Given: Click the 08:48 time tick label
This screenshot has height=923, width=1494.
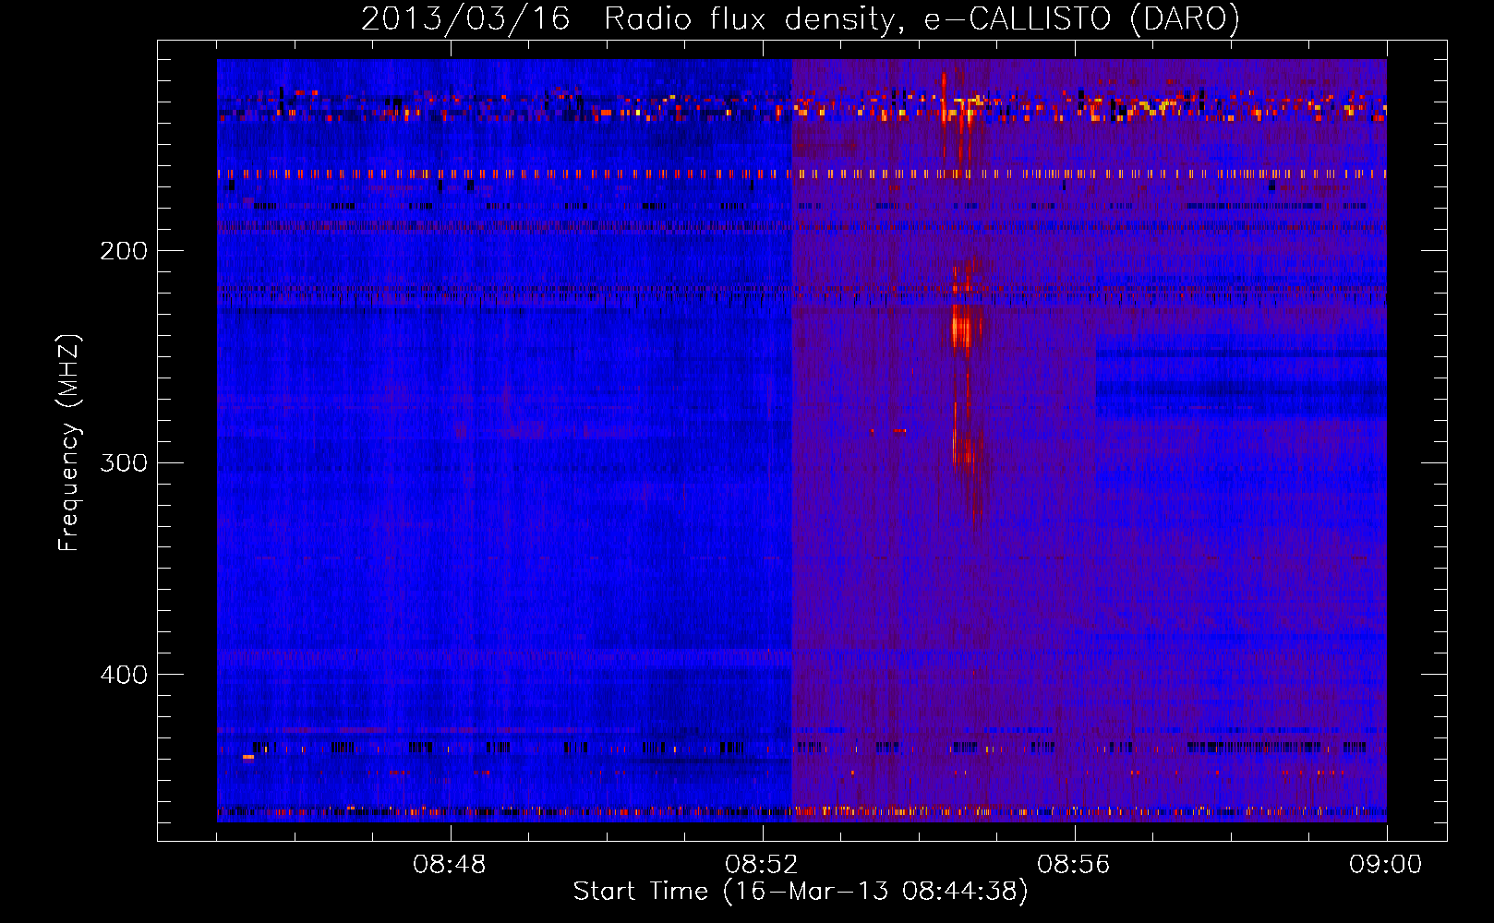Looking at the screenshot, I should [450, 865].
